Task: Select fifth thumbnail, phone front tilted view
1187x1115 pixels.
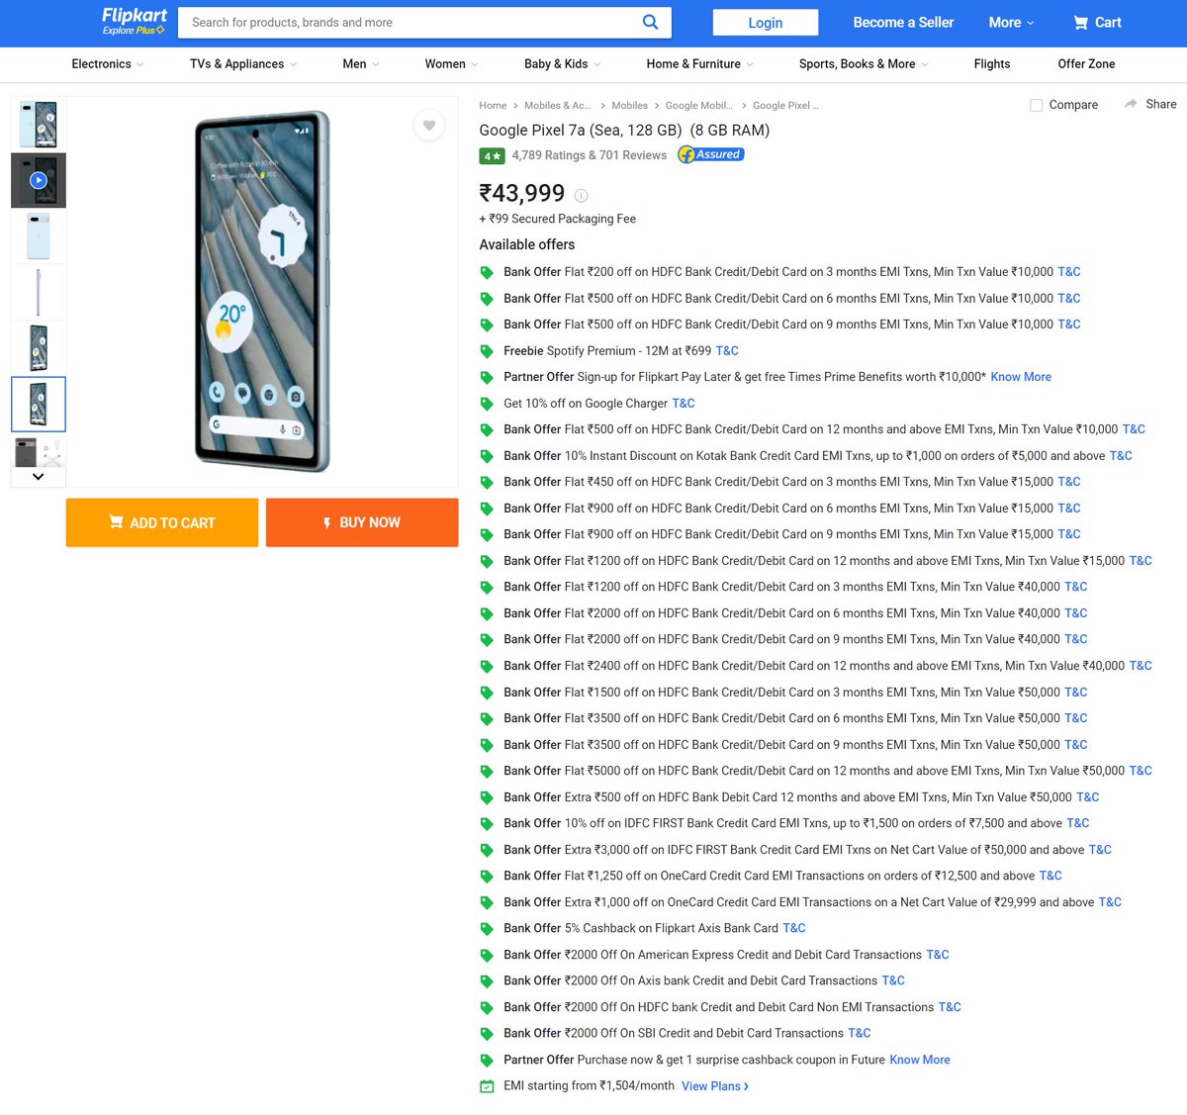Action: [x=39, y=348]
